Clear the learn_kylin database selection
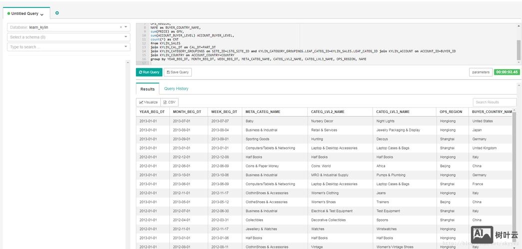This screenshot has height=249, width=522. tap(120, 27)
